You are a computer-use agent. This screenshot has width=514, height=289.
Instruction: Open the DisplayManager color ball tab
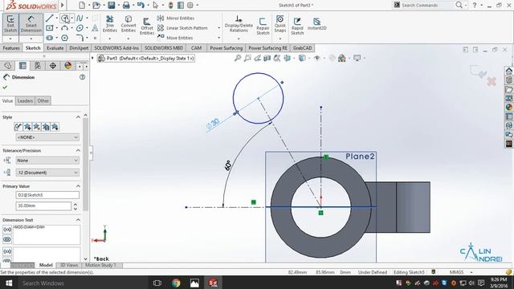(67, 66)
